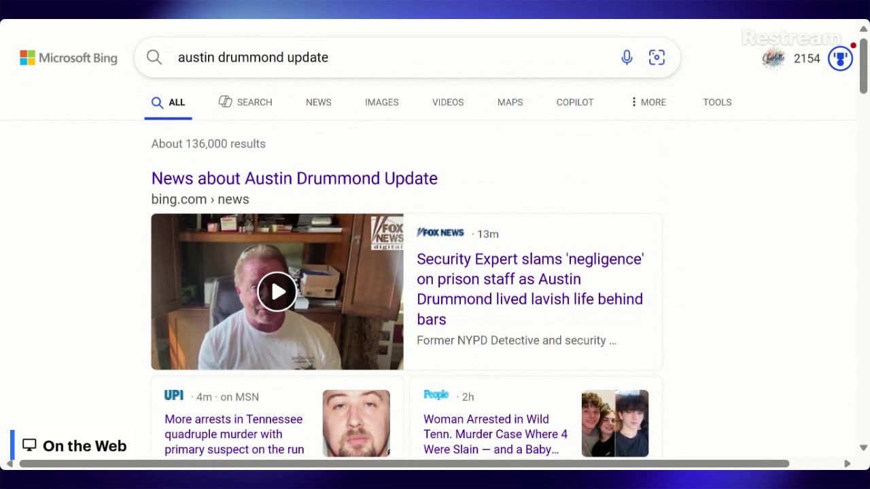
Task: Switch to the SEARCH tab
Action: pyautogui.click(x=245, y=102)
